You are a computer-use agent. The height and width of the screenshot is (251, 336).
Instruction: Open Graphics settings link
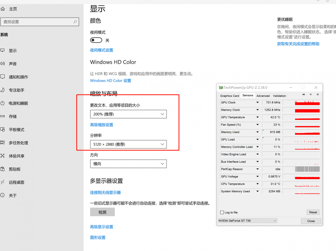[x=98, y=238]
